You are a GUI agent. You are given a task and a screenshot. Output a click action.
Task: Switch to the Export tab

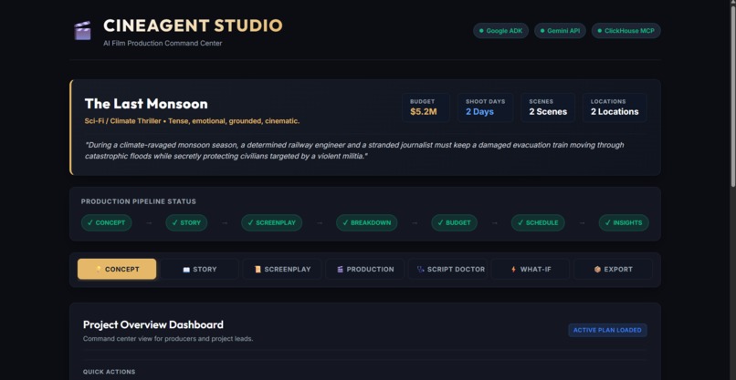point(613,270)
